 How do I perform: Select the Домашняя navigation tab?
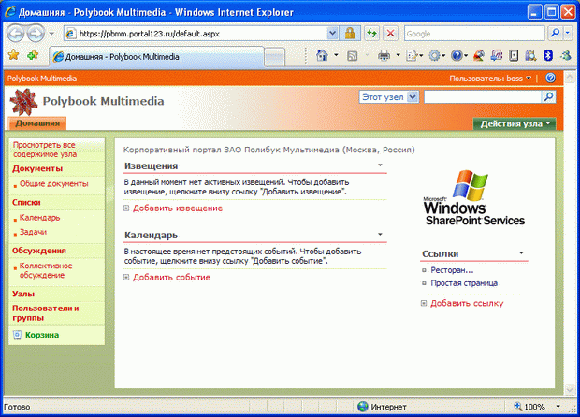pyautogui.click(x=37, y=123)
